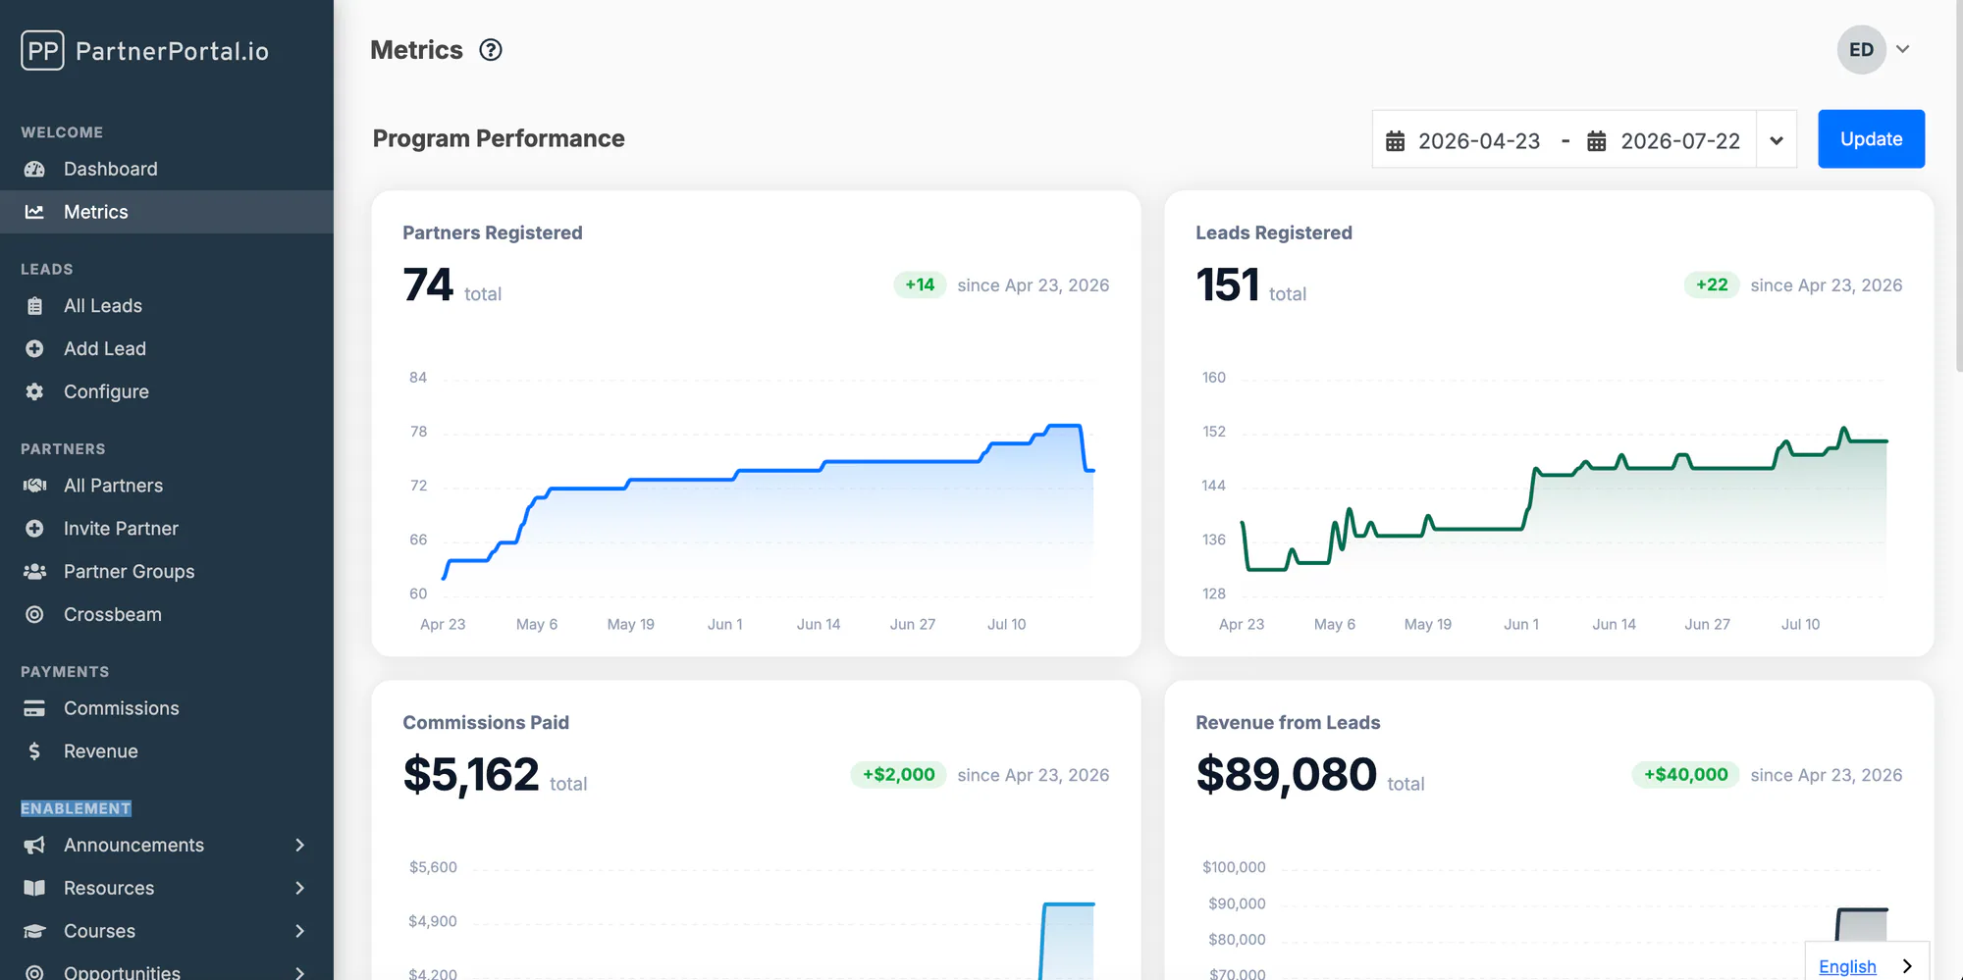Image resolution: width=1963 pixels, height=980 pixels.
Task: Click the Update button
Action: click(x=1871, y=139)
